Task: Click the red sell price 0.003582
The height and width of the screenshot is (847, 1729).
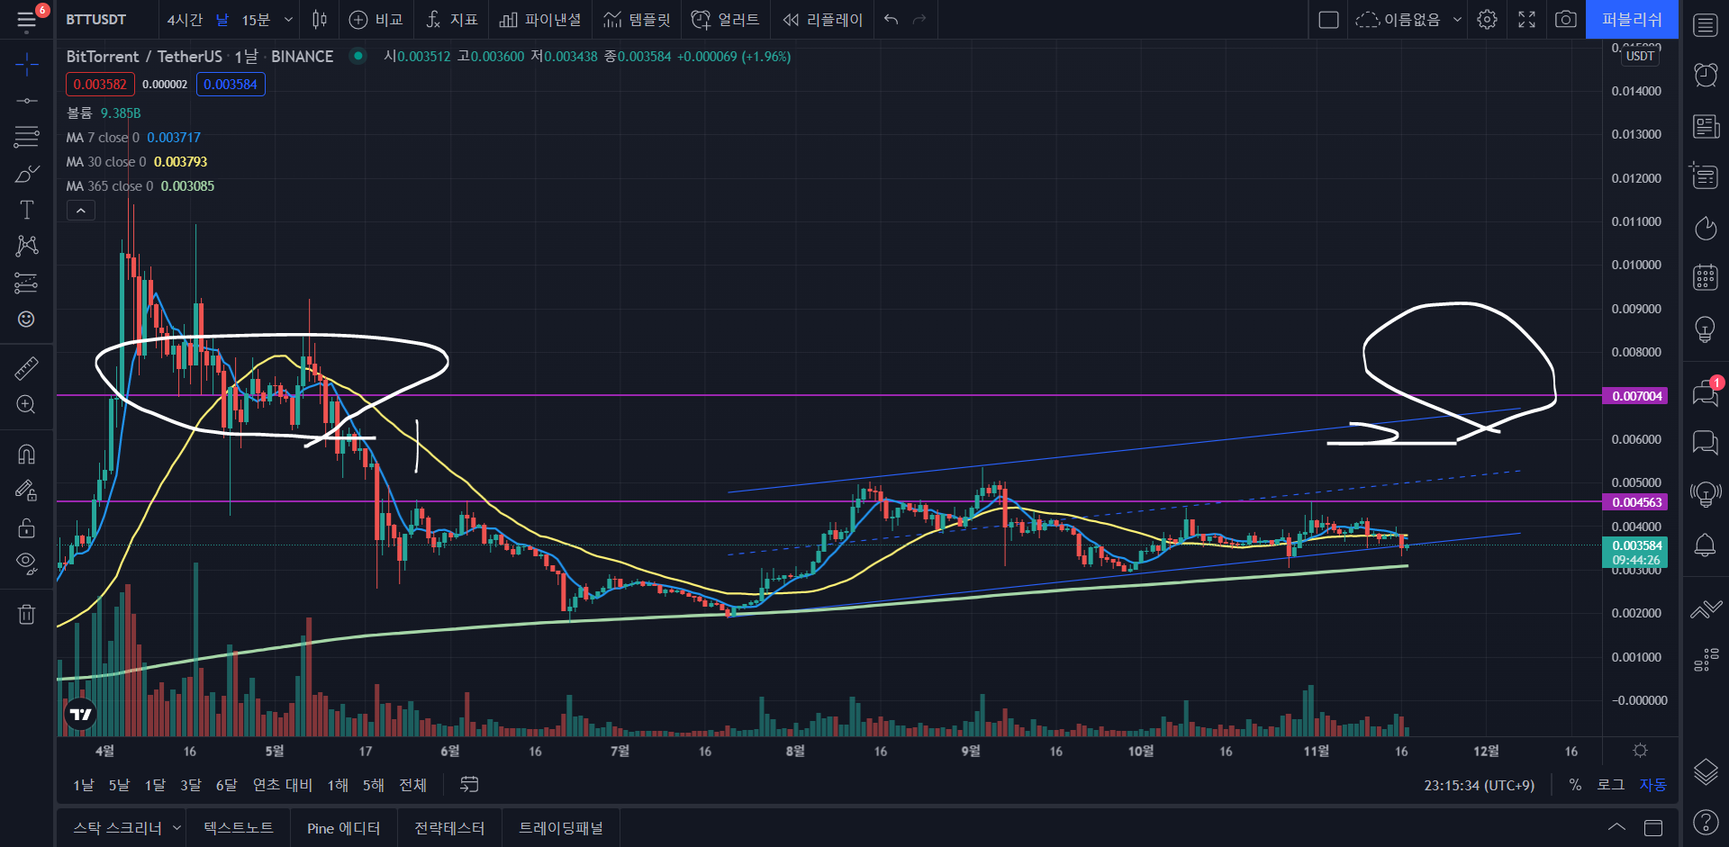Action: (100, 85)
